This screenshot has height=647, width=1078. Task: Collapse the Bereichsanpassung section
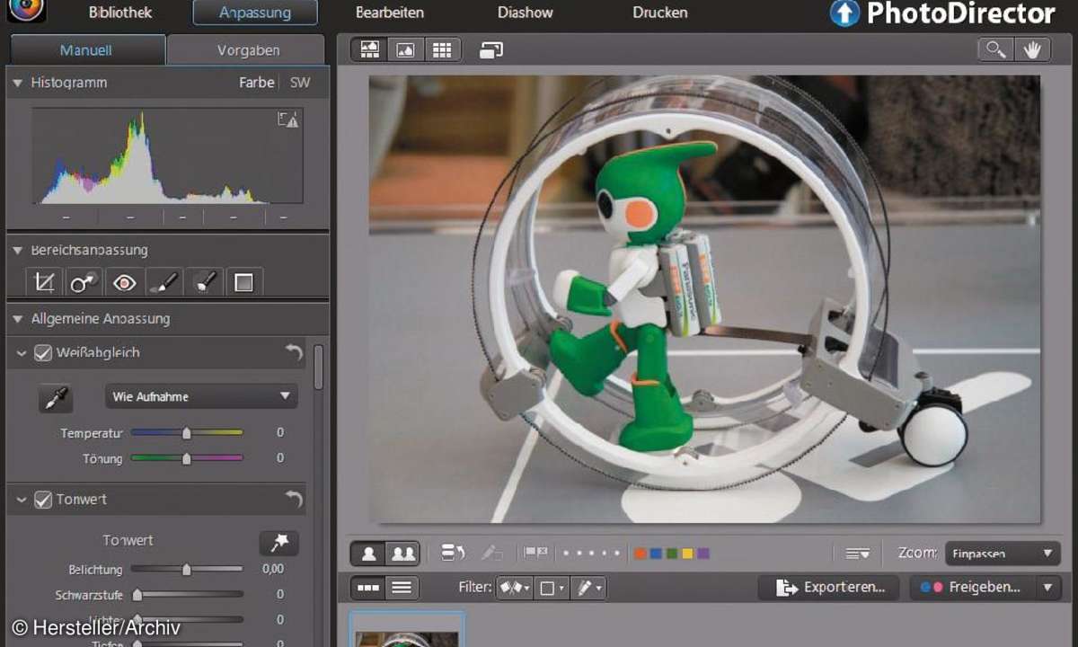pos(17,251)
